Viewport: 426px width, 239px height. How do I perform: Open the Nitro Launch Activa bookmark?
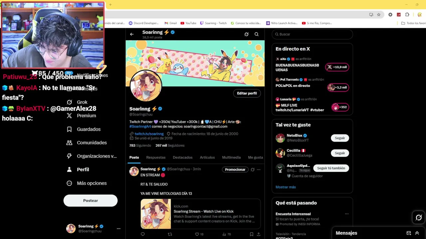click(x=282, y=23)
